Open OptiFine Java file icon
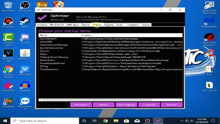Screen dimensions: 220x124 [25, 54]
